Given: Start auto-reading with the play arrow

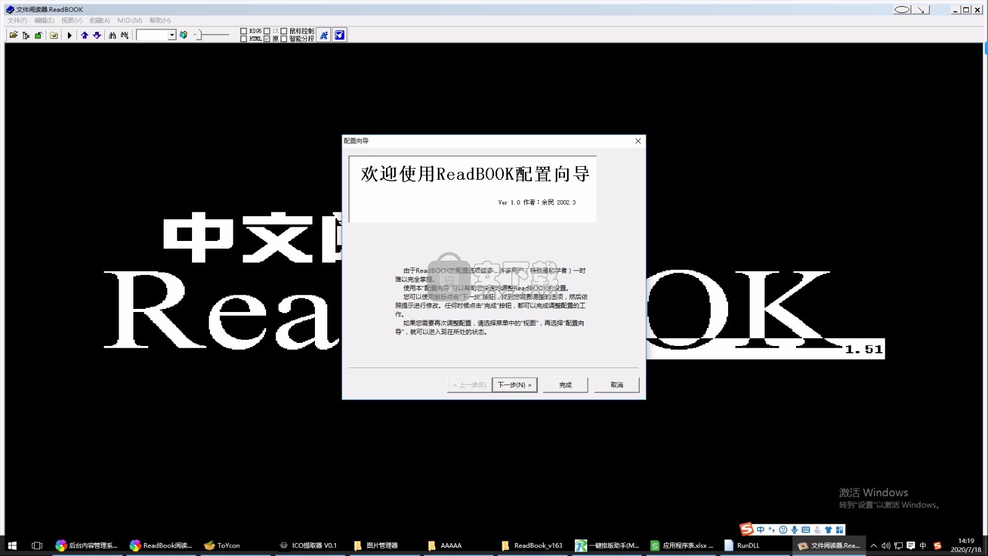Looking at the screenshot, I should coord(70,35).
